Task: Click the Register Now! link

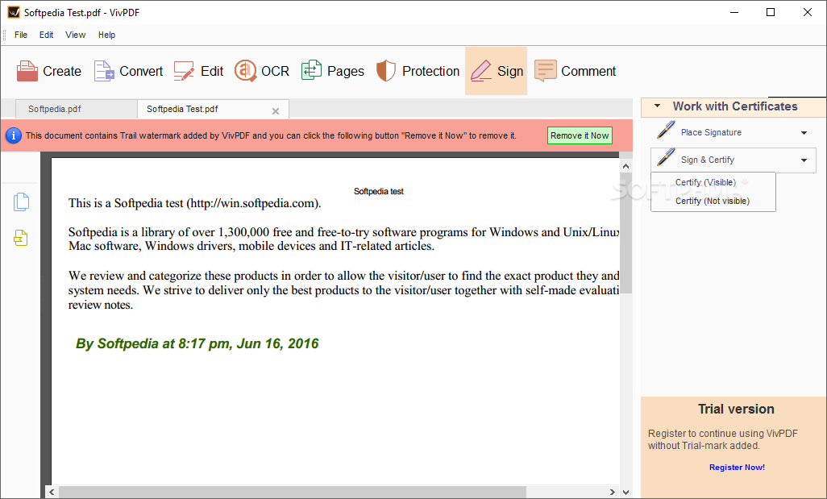Action: tap(737, 468)
